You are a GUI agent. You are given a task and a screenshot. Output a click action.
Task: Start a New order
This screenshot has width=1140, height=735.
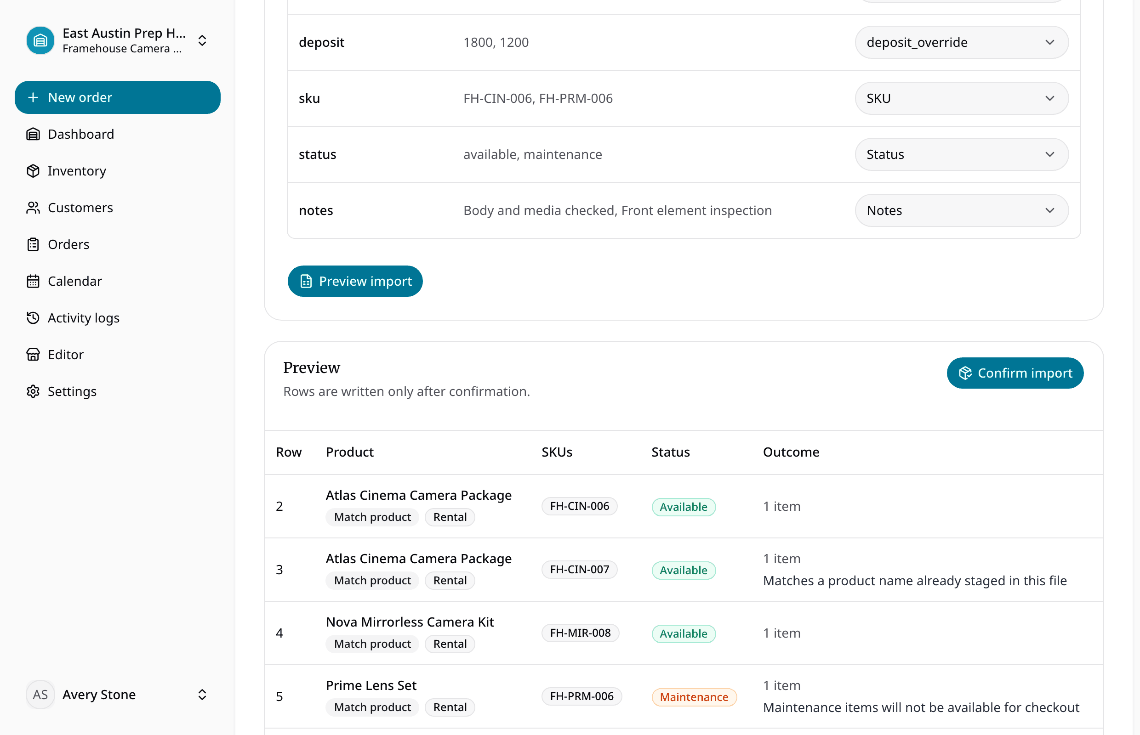coord(118,97)
